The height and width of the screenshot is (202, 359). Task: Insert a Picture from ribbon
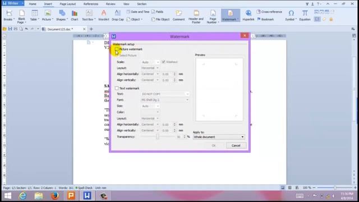[48, 16]
